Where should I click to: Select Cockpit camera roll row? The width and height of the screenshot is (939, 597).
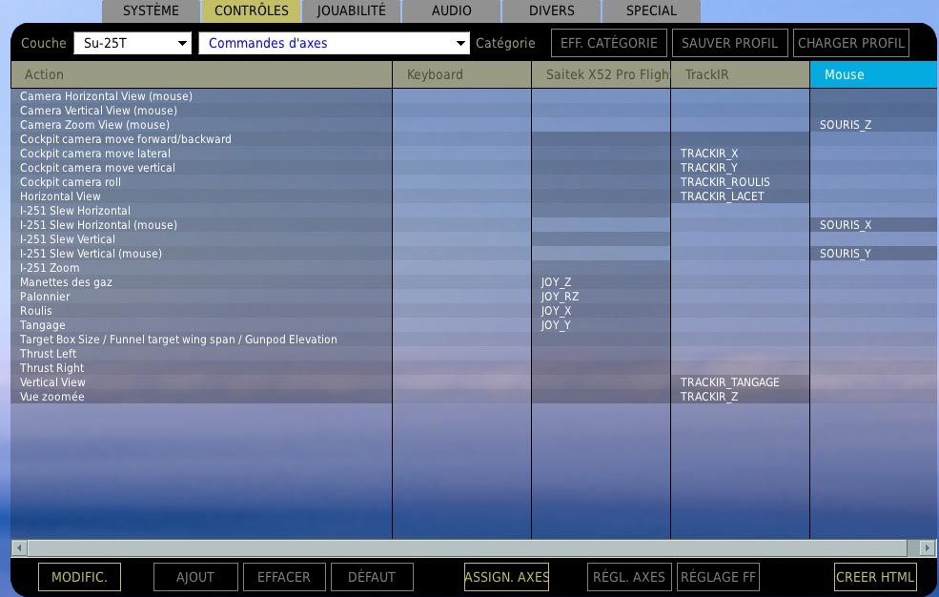(x=201, y=183)
